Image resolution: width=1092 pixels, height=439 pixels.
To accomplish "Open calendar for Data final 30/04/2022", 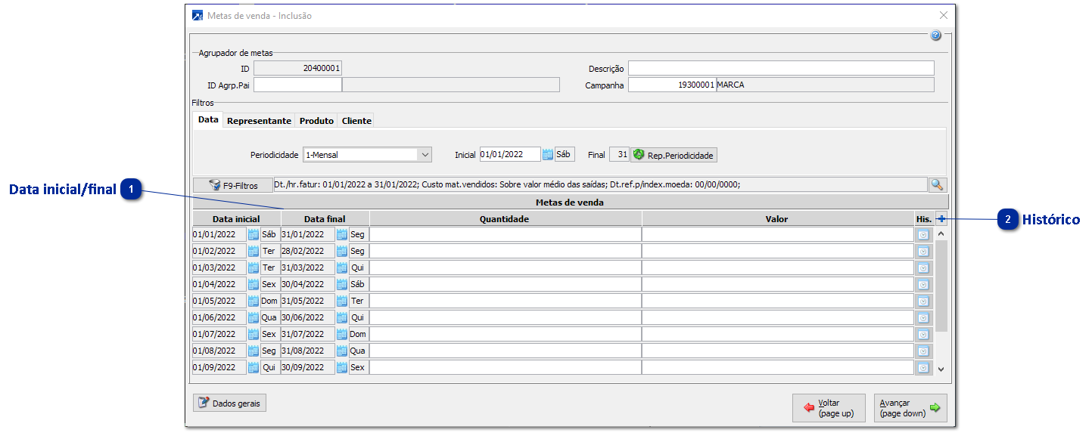I will point(342,285).
